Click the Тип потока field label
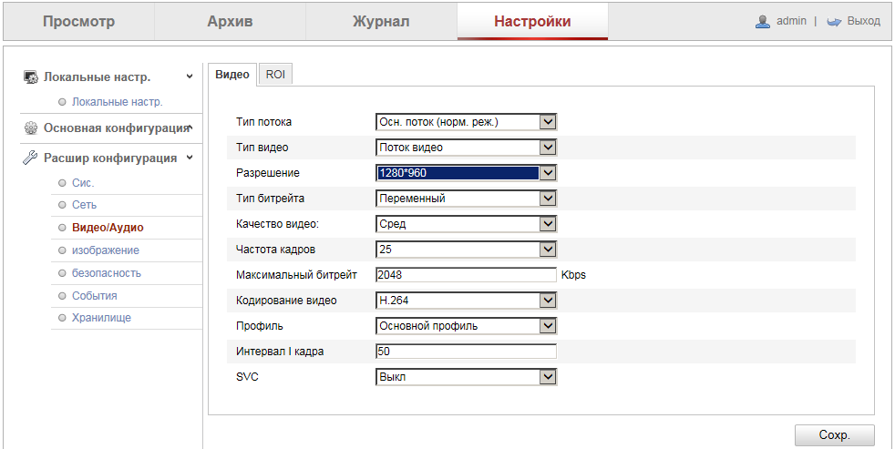Image resolution: width=895 pixels, height=449 pixels. click(263, 121)
